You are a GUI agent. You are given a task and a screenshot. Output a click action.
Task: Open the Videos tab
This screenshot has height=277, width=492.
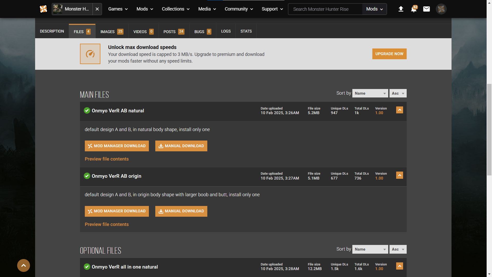143,31
